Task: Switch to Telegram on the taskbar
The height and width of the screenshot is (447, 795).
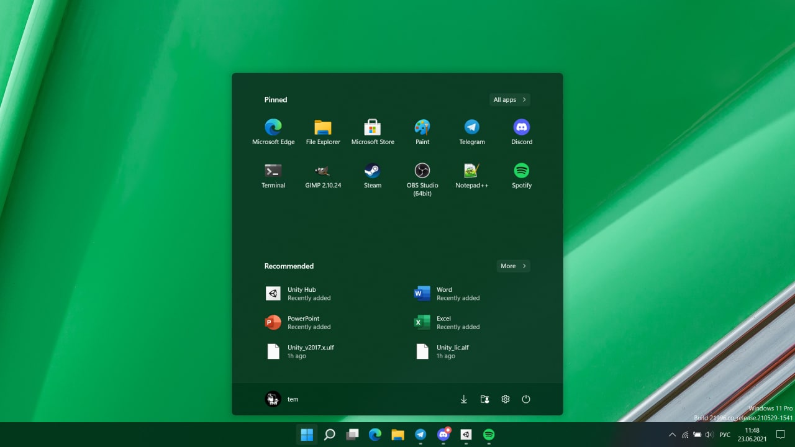Action: click(420, 435)
